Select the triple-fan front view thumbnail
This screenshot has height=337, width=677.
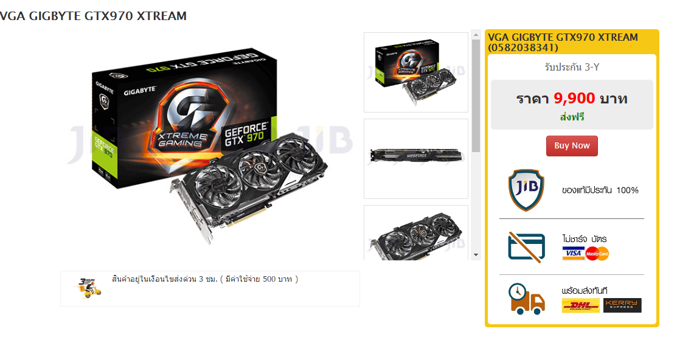tap(416, 232)
